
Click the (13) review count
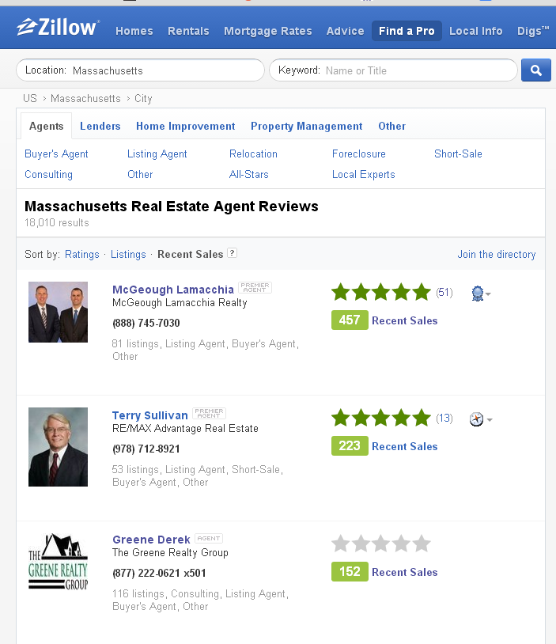pyautogui.click(x=444, y=418)
